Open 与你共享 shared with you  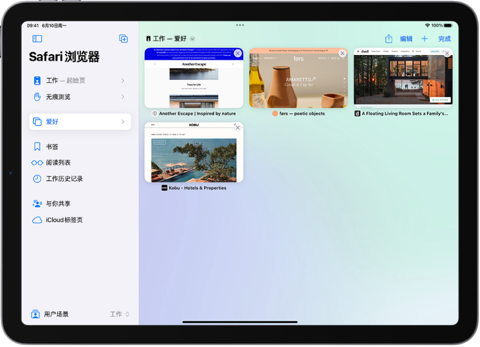[80, 203]
